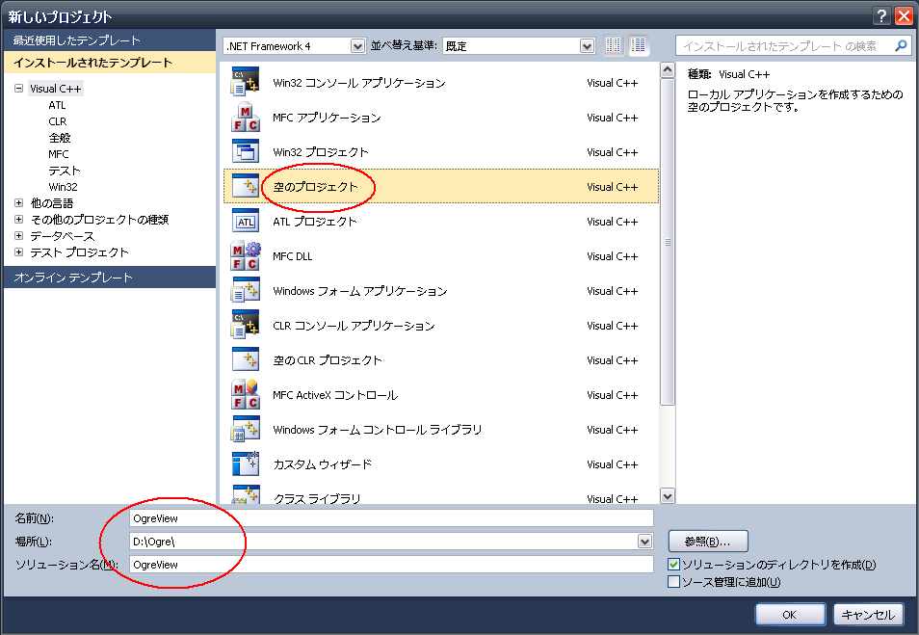
Task: Click the MFC DLL template icon
Action: click(x=245, y=255)
